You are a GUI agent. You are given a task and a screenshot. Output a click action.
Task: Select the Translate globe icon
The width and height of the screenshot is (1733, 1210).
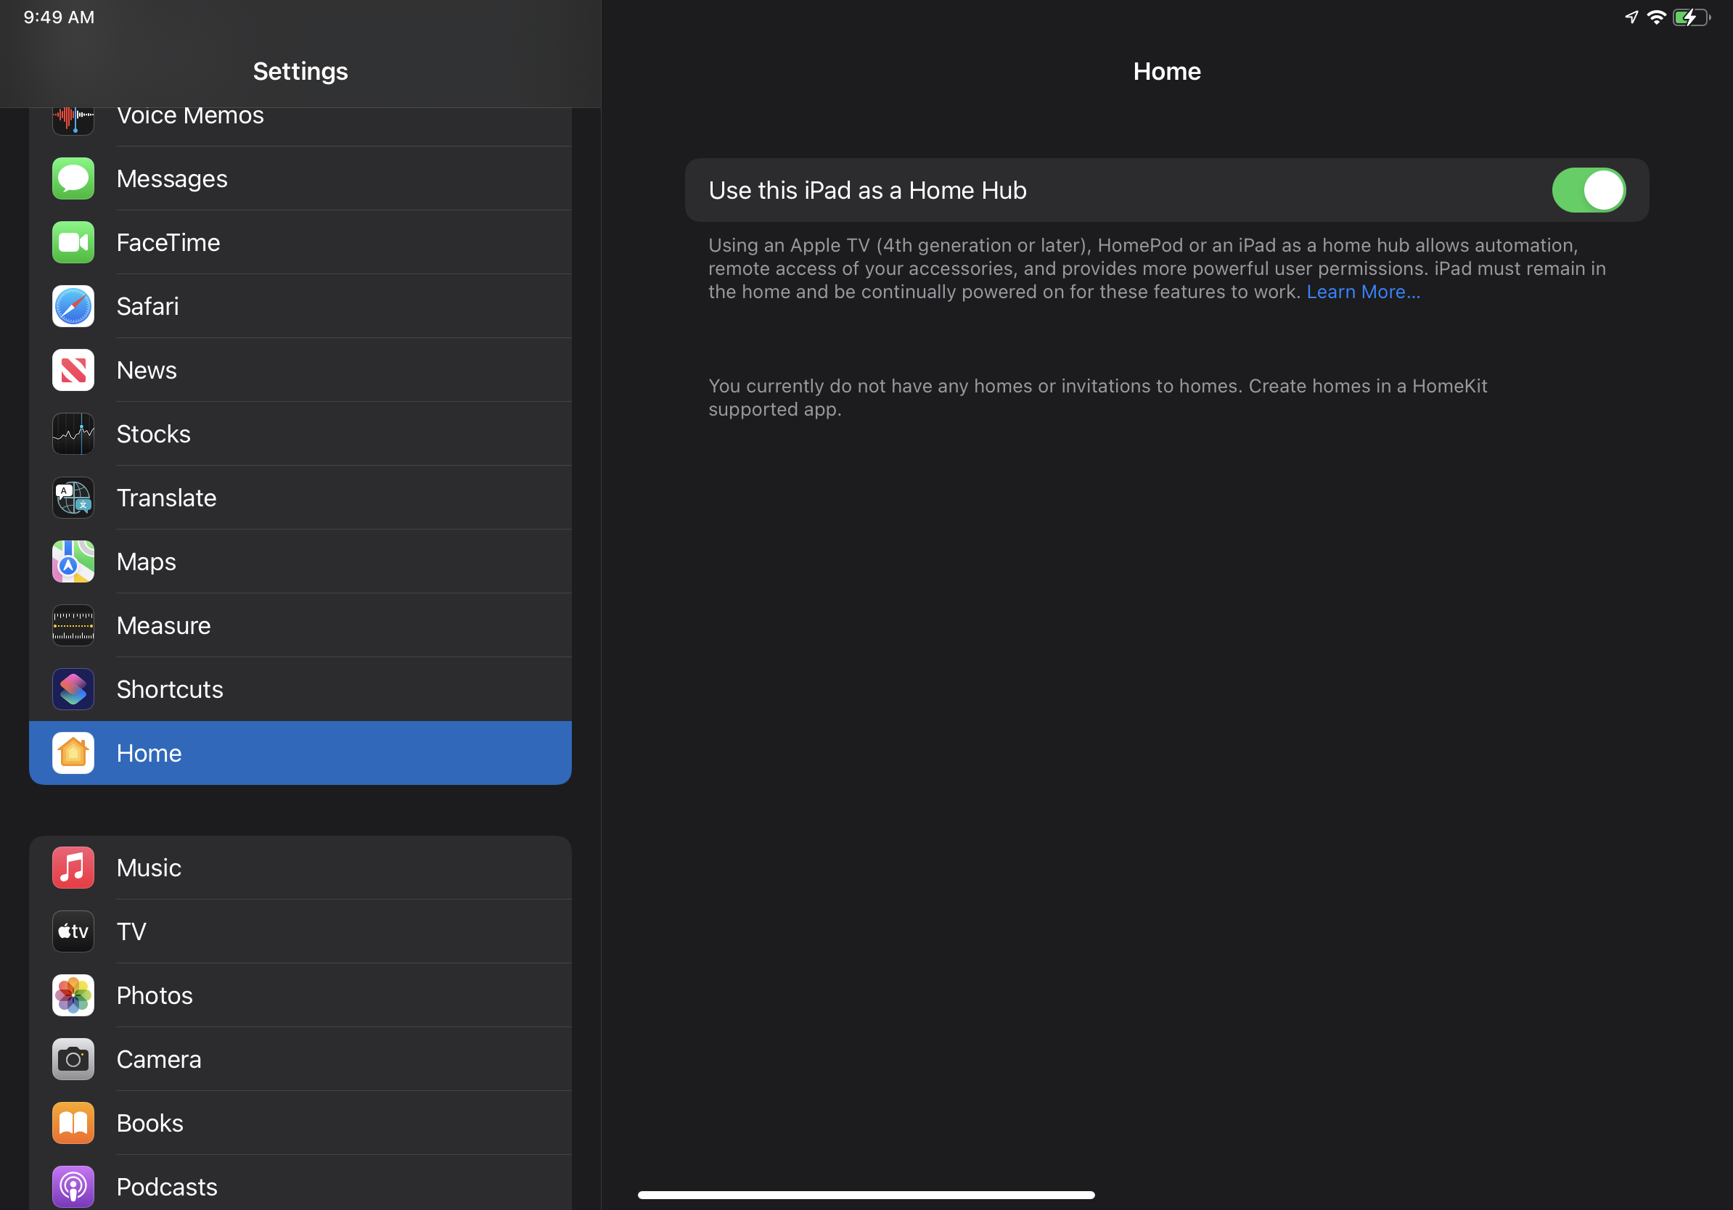point(73,498)
